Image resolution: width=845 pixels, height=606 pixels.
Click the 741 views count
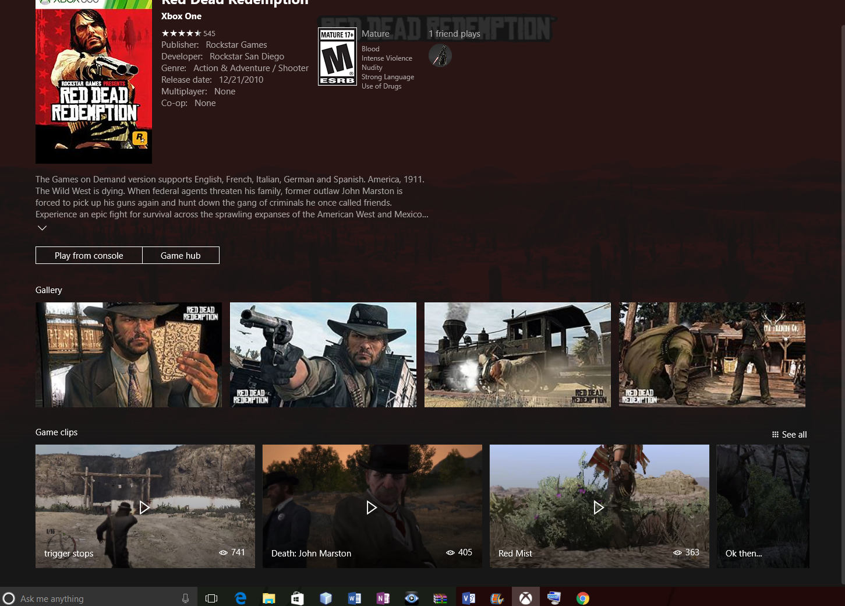point(232,552)
